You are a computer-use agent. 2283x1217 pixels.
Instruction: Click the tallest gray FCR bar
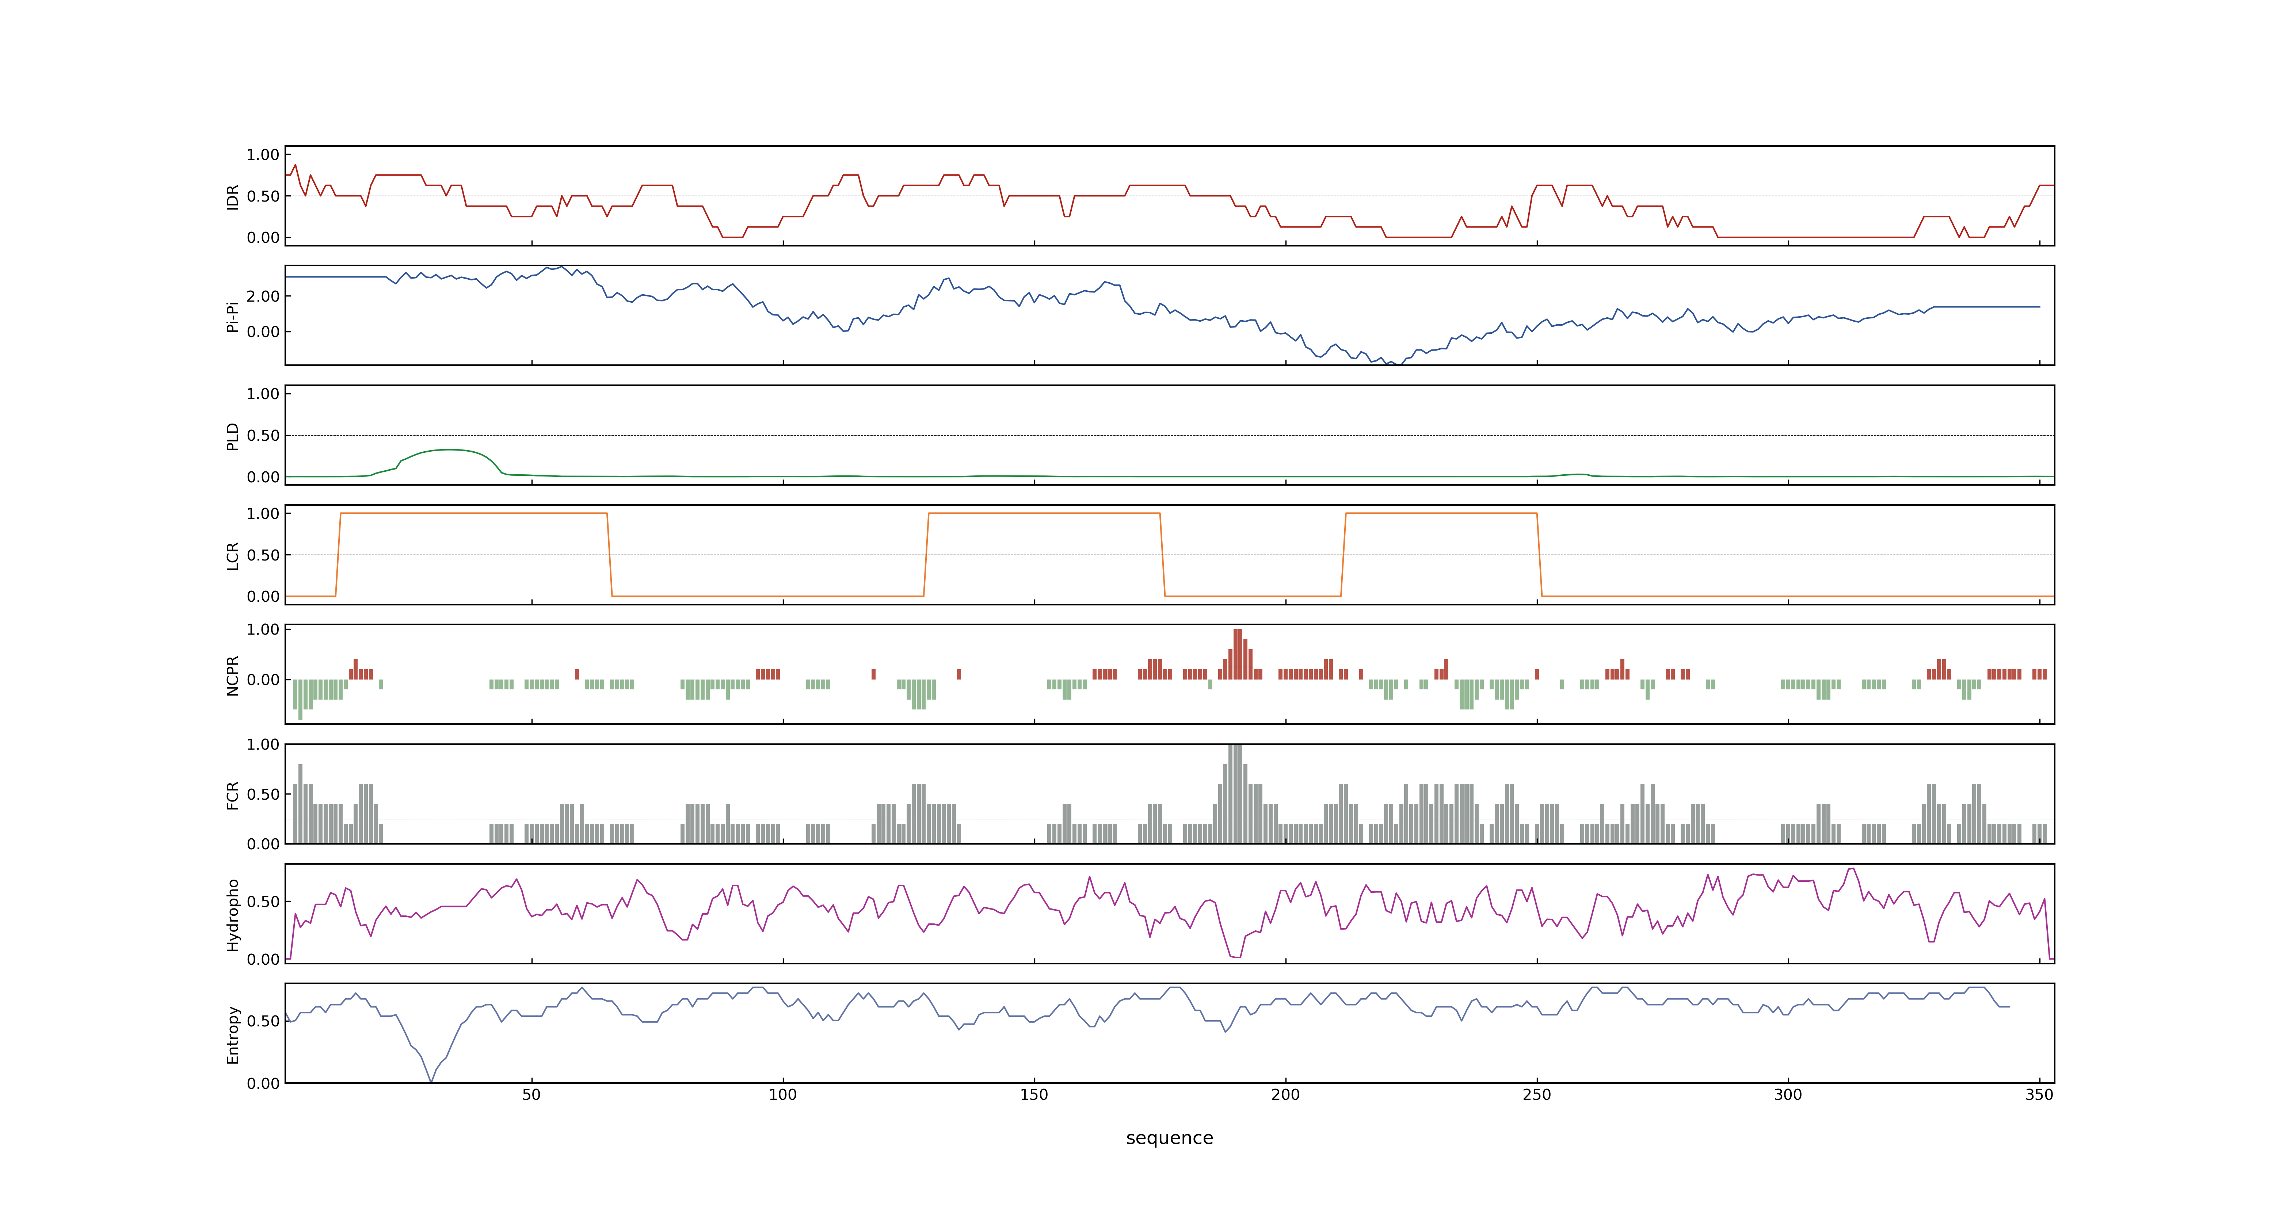click(x=1235, y=793)
